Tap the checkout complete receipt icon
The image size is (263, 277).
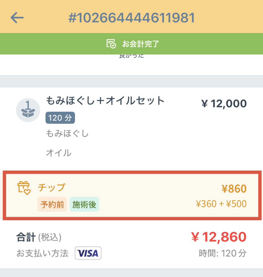tap(111, 44)
